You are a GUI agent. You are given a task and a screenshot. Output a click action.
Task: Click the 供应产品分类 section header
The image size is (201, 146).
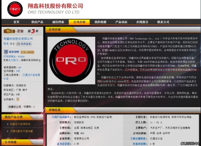click(x=22, y=117)
